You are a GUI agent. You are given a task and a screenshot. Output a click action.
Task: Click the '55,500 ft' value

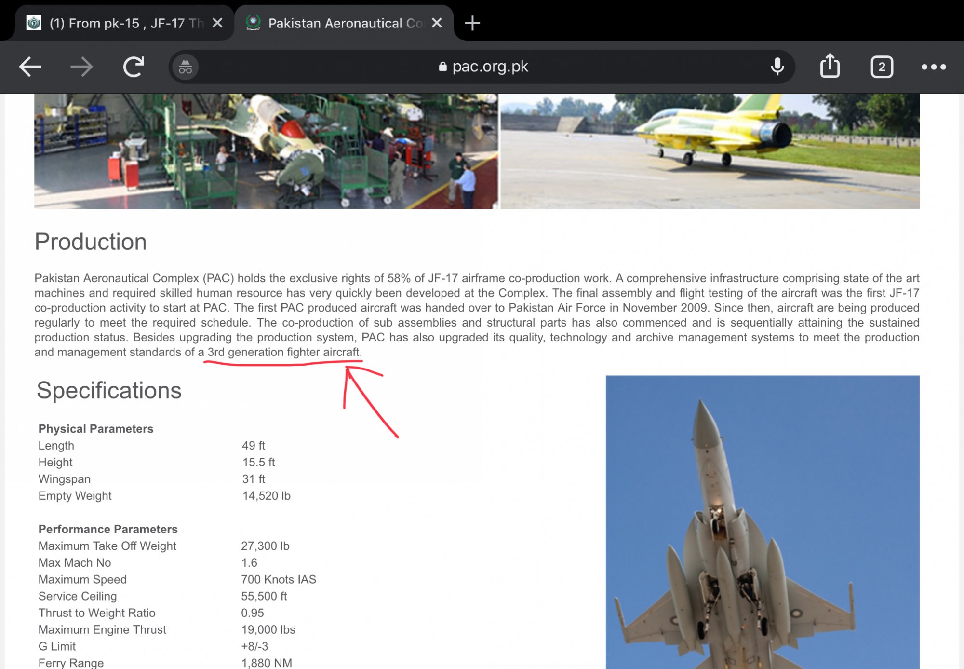pos(264,596)
